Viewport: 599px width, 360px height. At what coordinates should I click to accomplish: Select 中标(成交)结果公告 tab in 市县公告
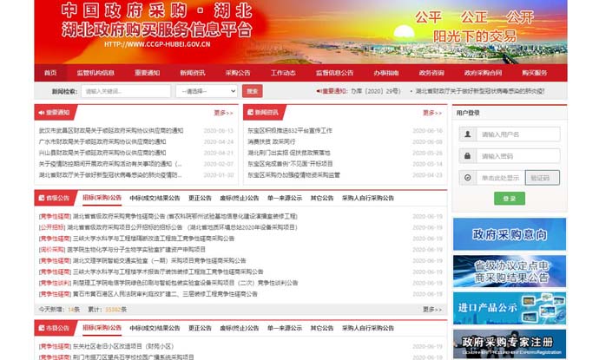coord(155,328)
